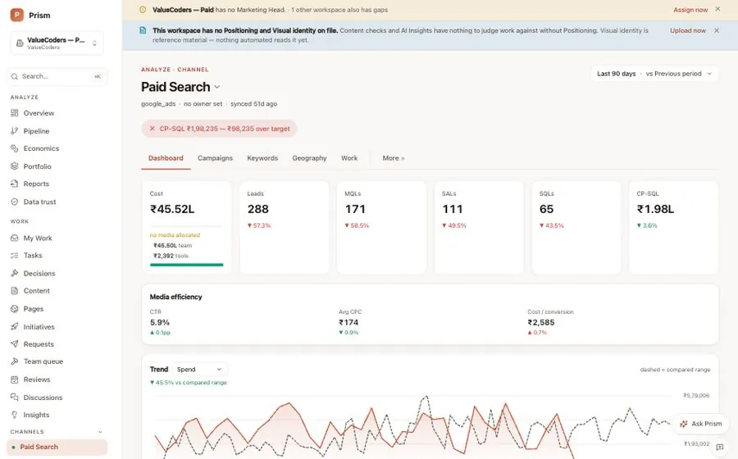Open Initiatives via its rocket icon
Image resolution: width=738 pixels, height=459 pixels.
pyautogui.click(x=15, y=326)
